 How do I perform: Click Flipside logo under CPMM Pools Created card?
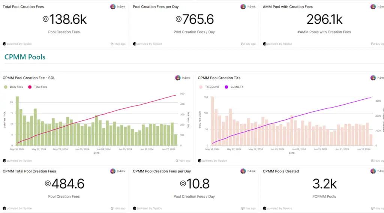pos(265,208)
